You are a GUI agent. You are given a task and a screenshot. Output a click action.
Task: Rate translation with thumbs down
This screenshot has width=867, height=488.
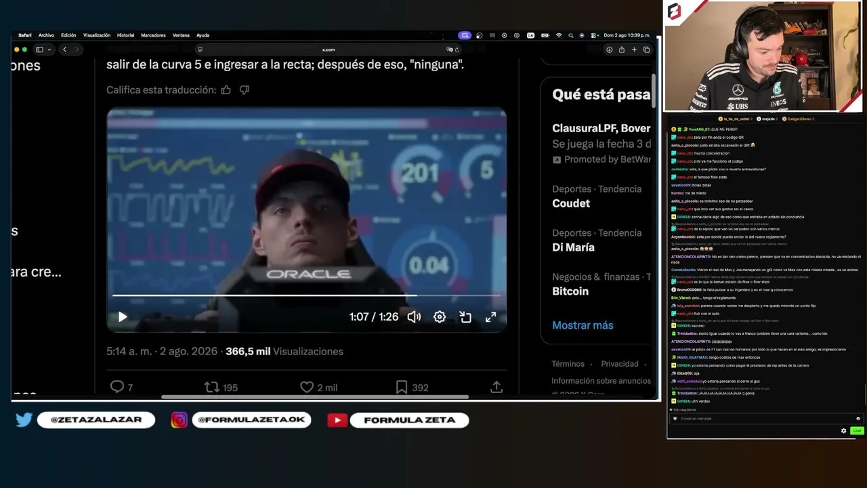tap(245, 90)
